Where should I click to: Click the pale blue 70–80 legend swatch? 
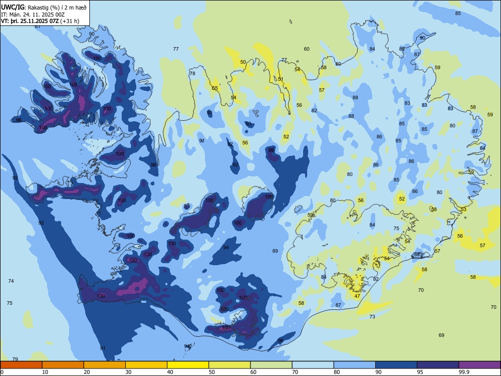(x=313, y=365)
